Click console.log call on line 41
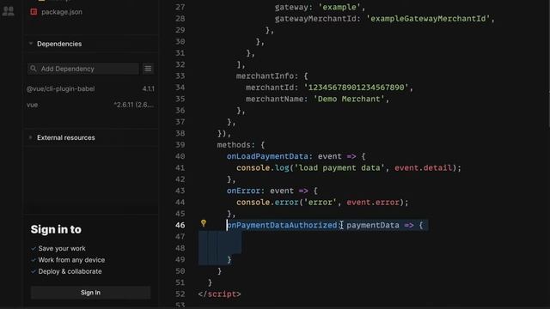The image size is (550, 309). (x=263, y=168)
